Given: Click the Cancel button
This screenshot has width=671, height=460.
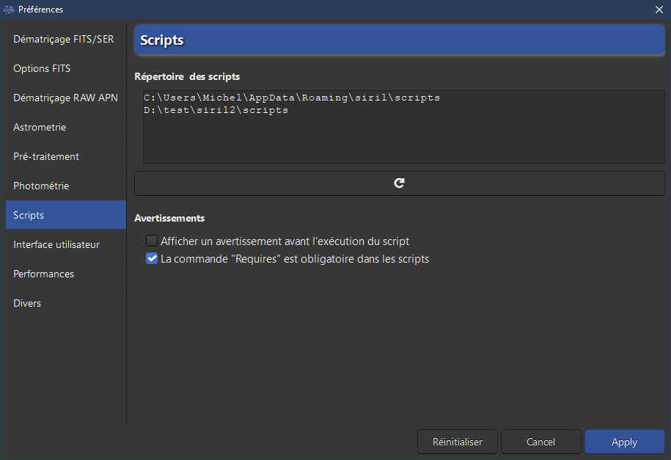Looking at the screenshot, I should (540, 442).
